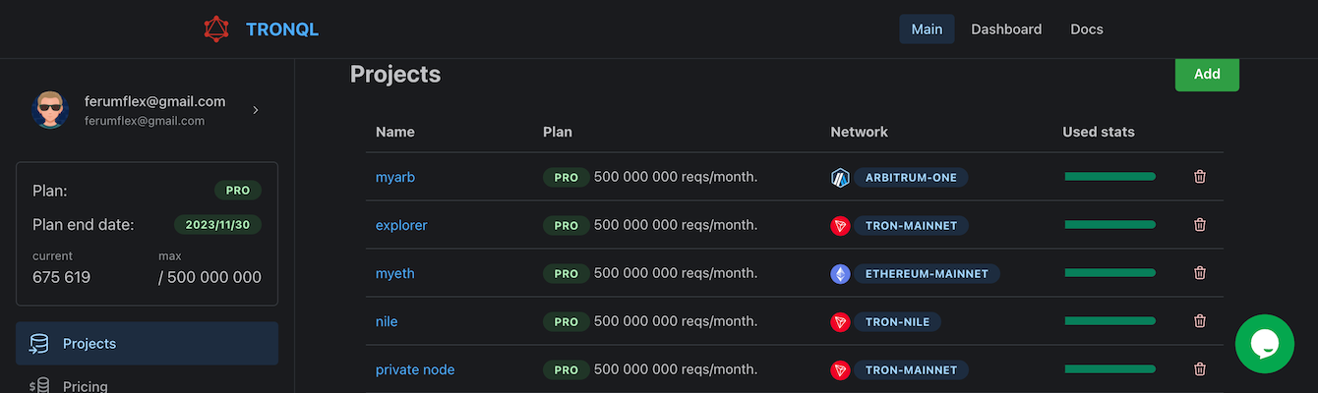Click the Ethereum network icon

(840, 274)
